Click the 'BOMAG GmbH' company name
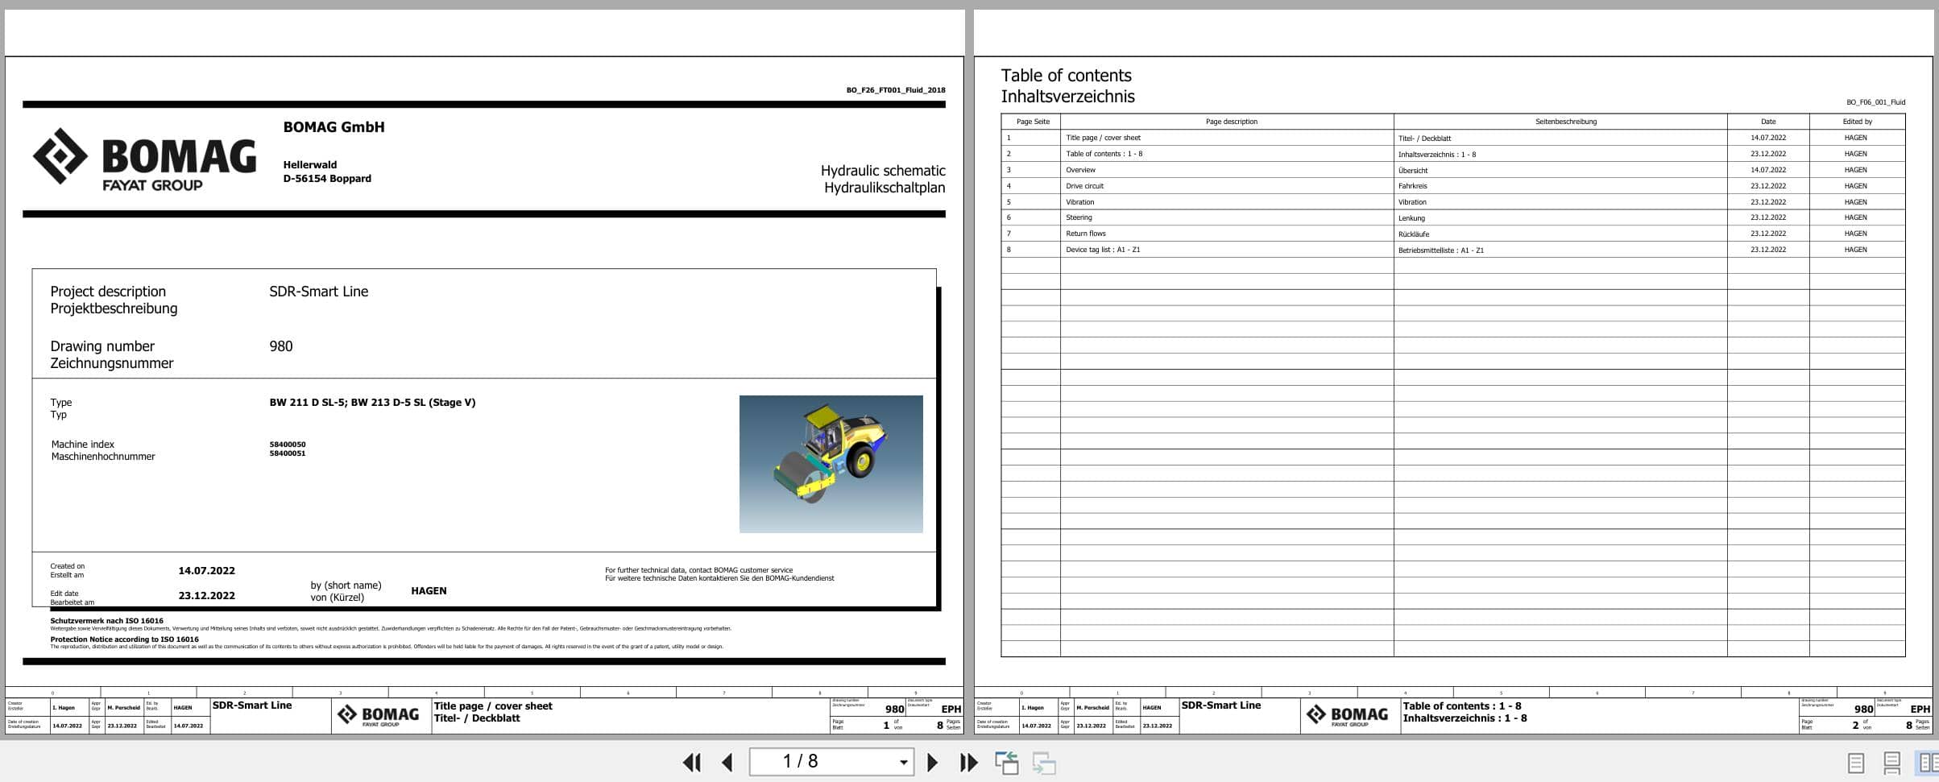Screen dimensions: 1939x782 click(x=334, y=127)
